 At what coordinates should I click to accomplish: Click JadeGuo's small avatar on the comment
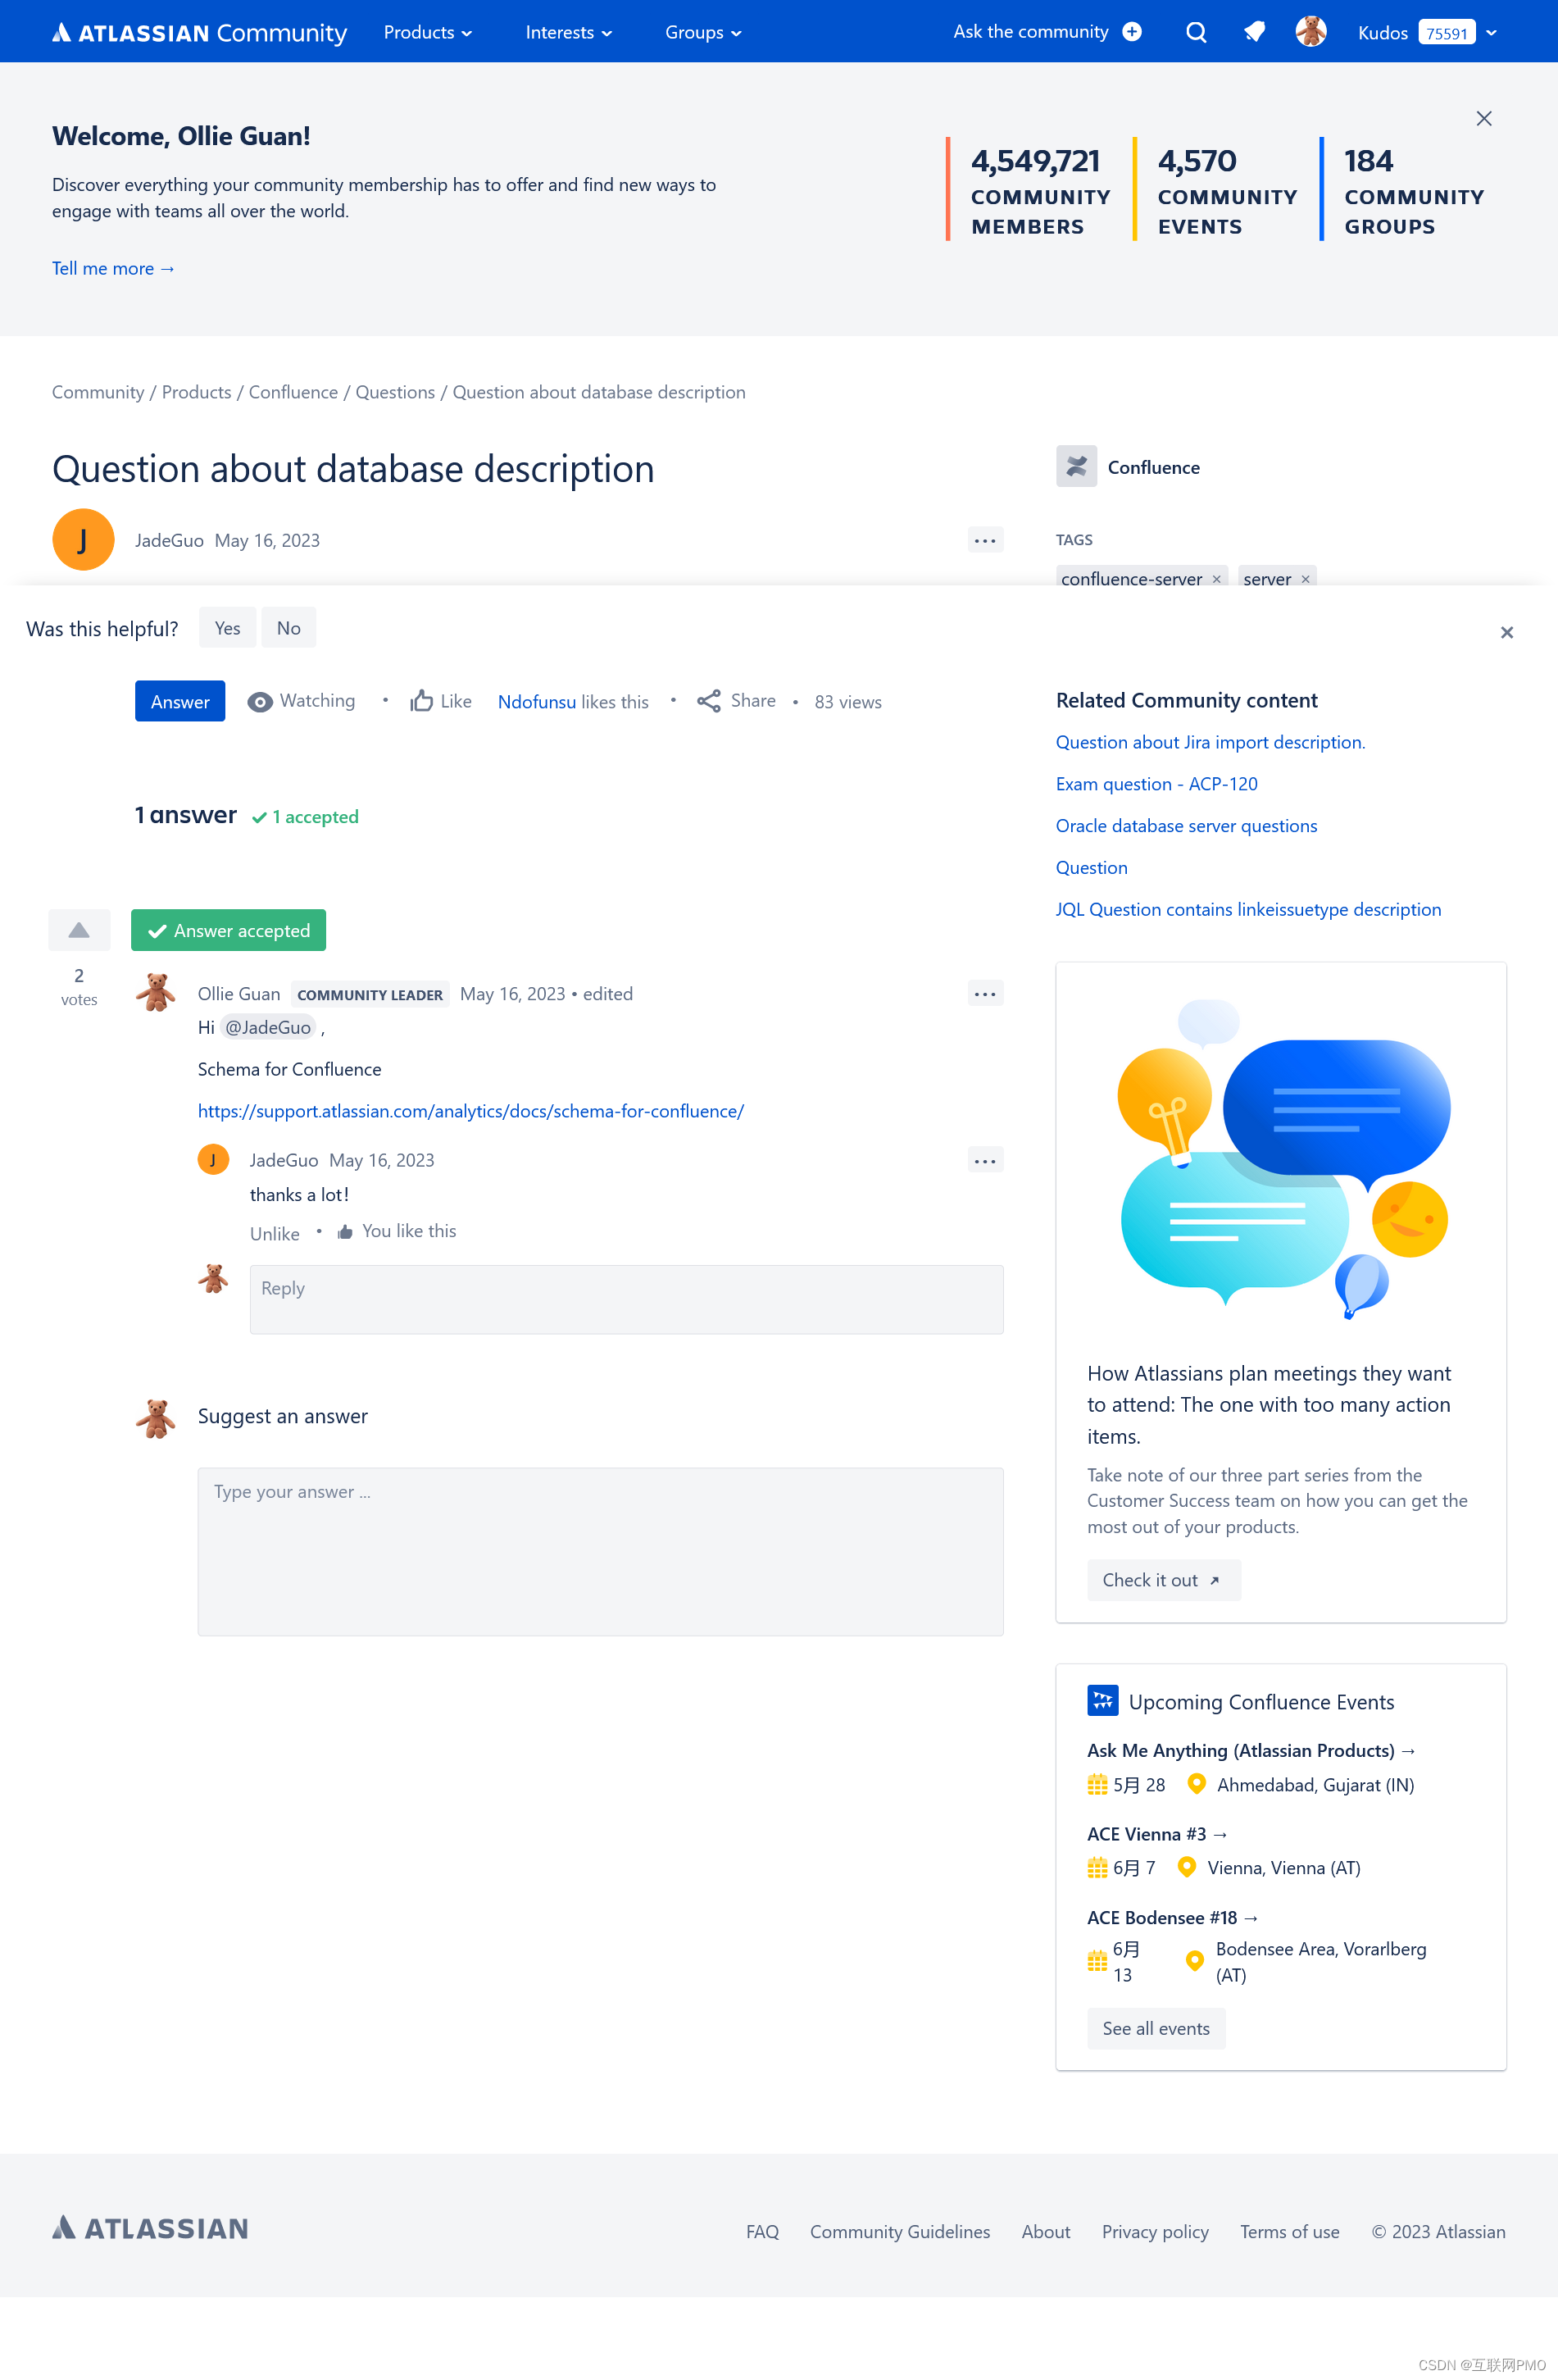(x=213, y=1160)
